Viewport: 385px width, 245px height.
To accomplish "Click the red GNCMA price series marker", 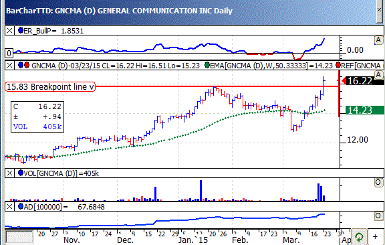I will point(27,66).
